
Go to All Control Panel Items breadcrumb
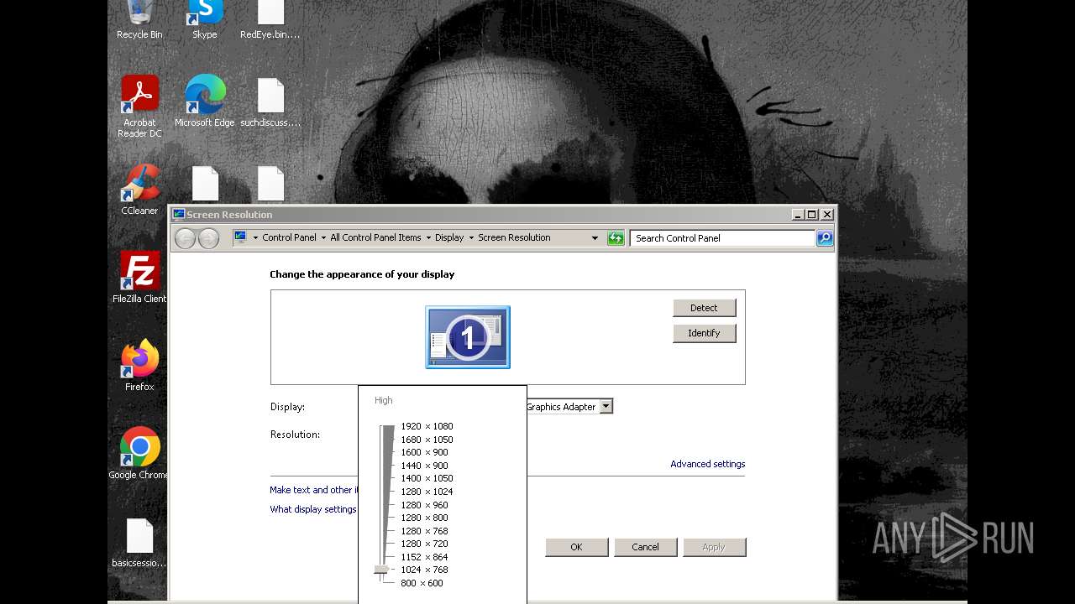point(375,238)
